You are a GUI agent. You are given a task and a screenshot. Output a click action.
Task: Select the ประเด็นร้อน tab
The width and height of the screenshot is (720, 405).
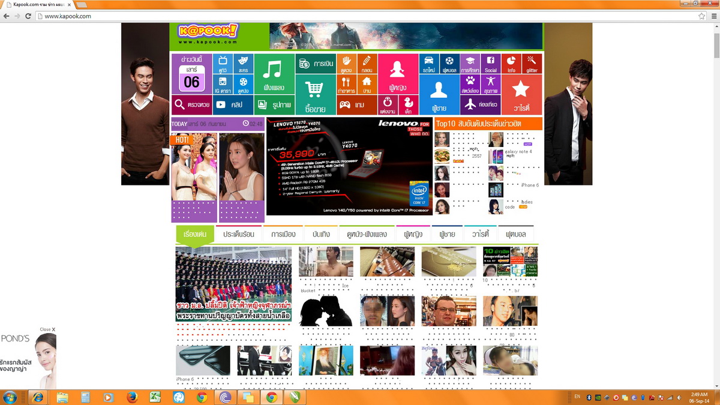[x=239, y=234]
